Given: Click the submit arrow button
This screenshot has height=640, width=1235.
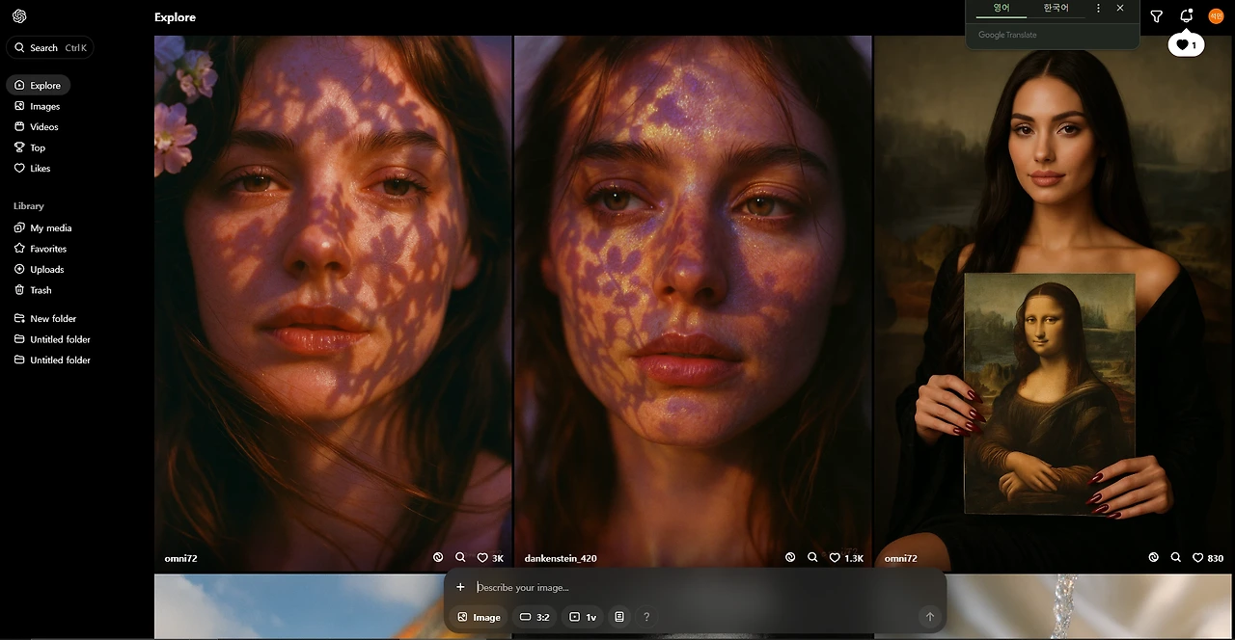Looking at the screenshot, I should pyautogui.click(x=929, y=617).
